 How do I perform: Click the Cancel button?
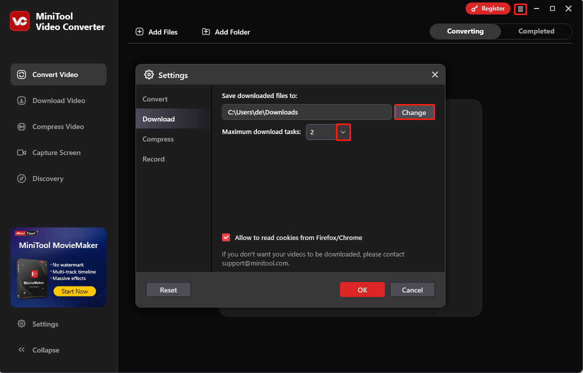pyautogui.click(x=412, y=289)
